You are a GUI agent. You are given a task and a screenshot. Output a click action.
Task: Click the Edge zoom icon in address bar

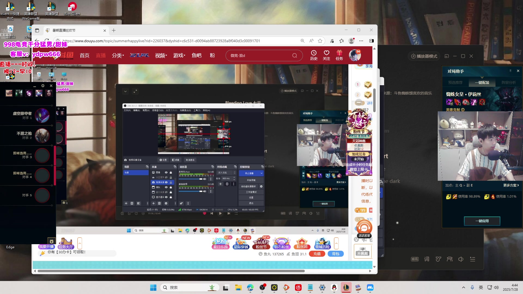[302, 41]
